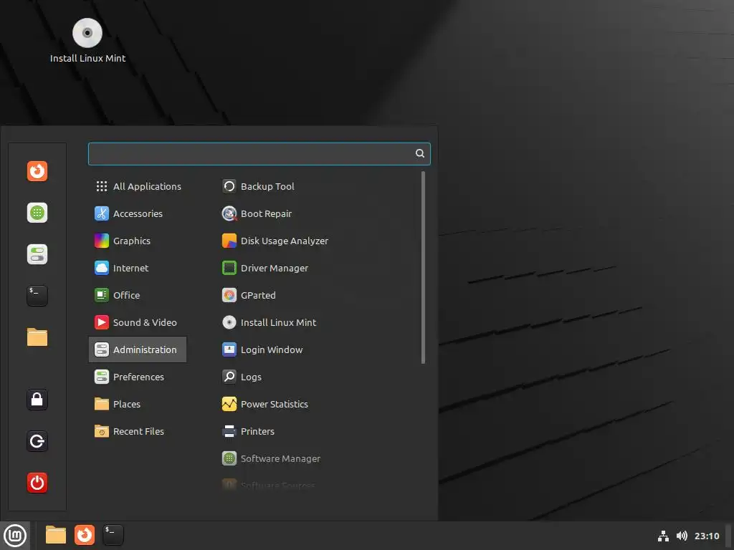This screenshot has width=734, height=550.
Task: Select the Install Linux Mint desktop icon
Action: click(87, 41)
